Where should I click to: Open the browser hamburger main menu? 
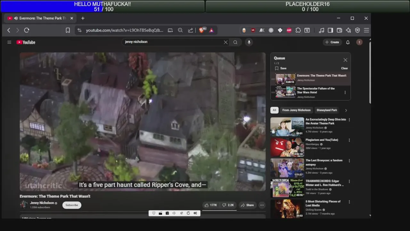(x=366, y=30)
